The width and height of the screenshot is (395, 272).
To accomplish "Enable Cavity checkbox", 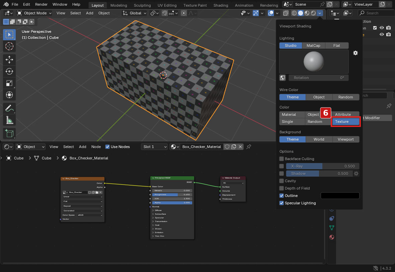I will coord(282,181).
